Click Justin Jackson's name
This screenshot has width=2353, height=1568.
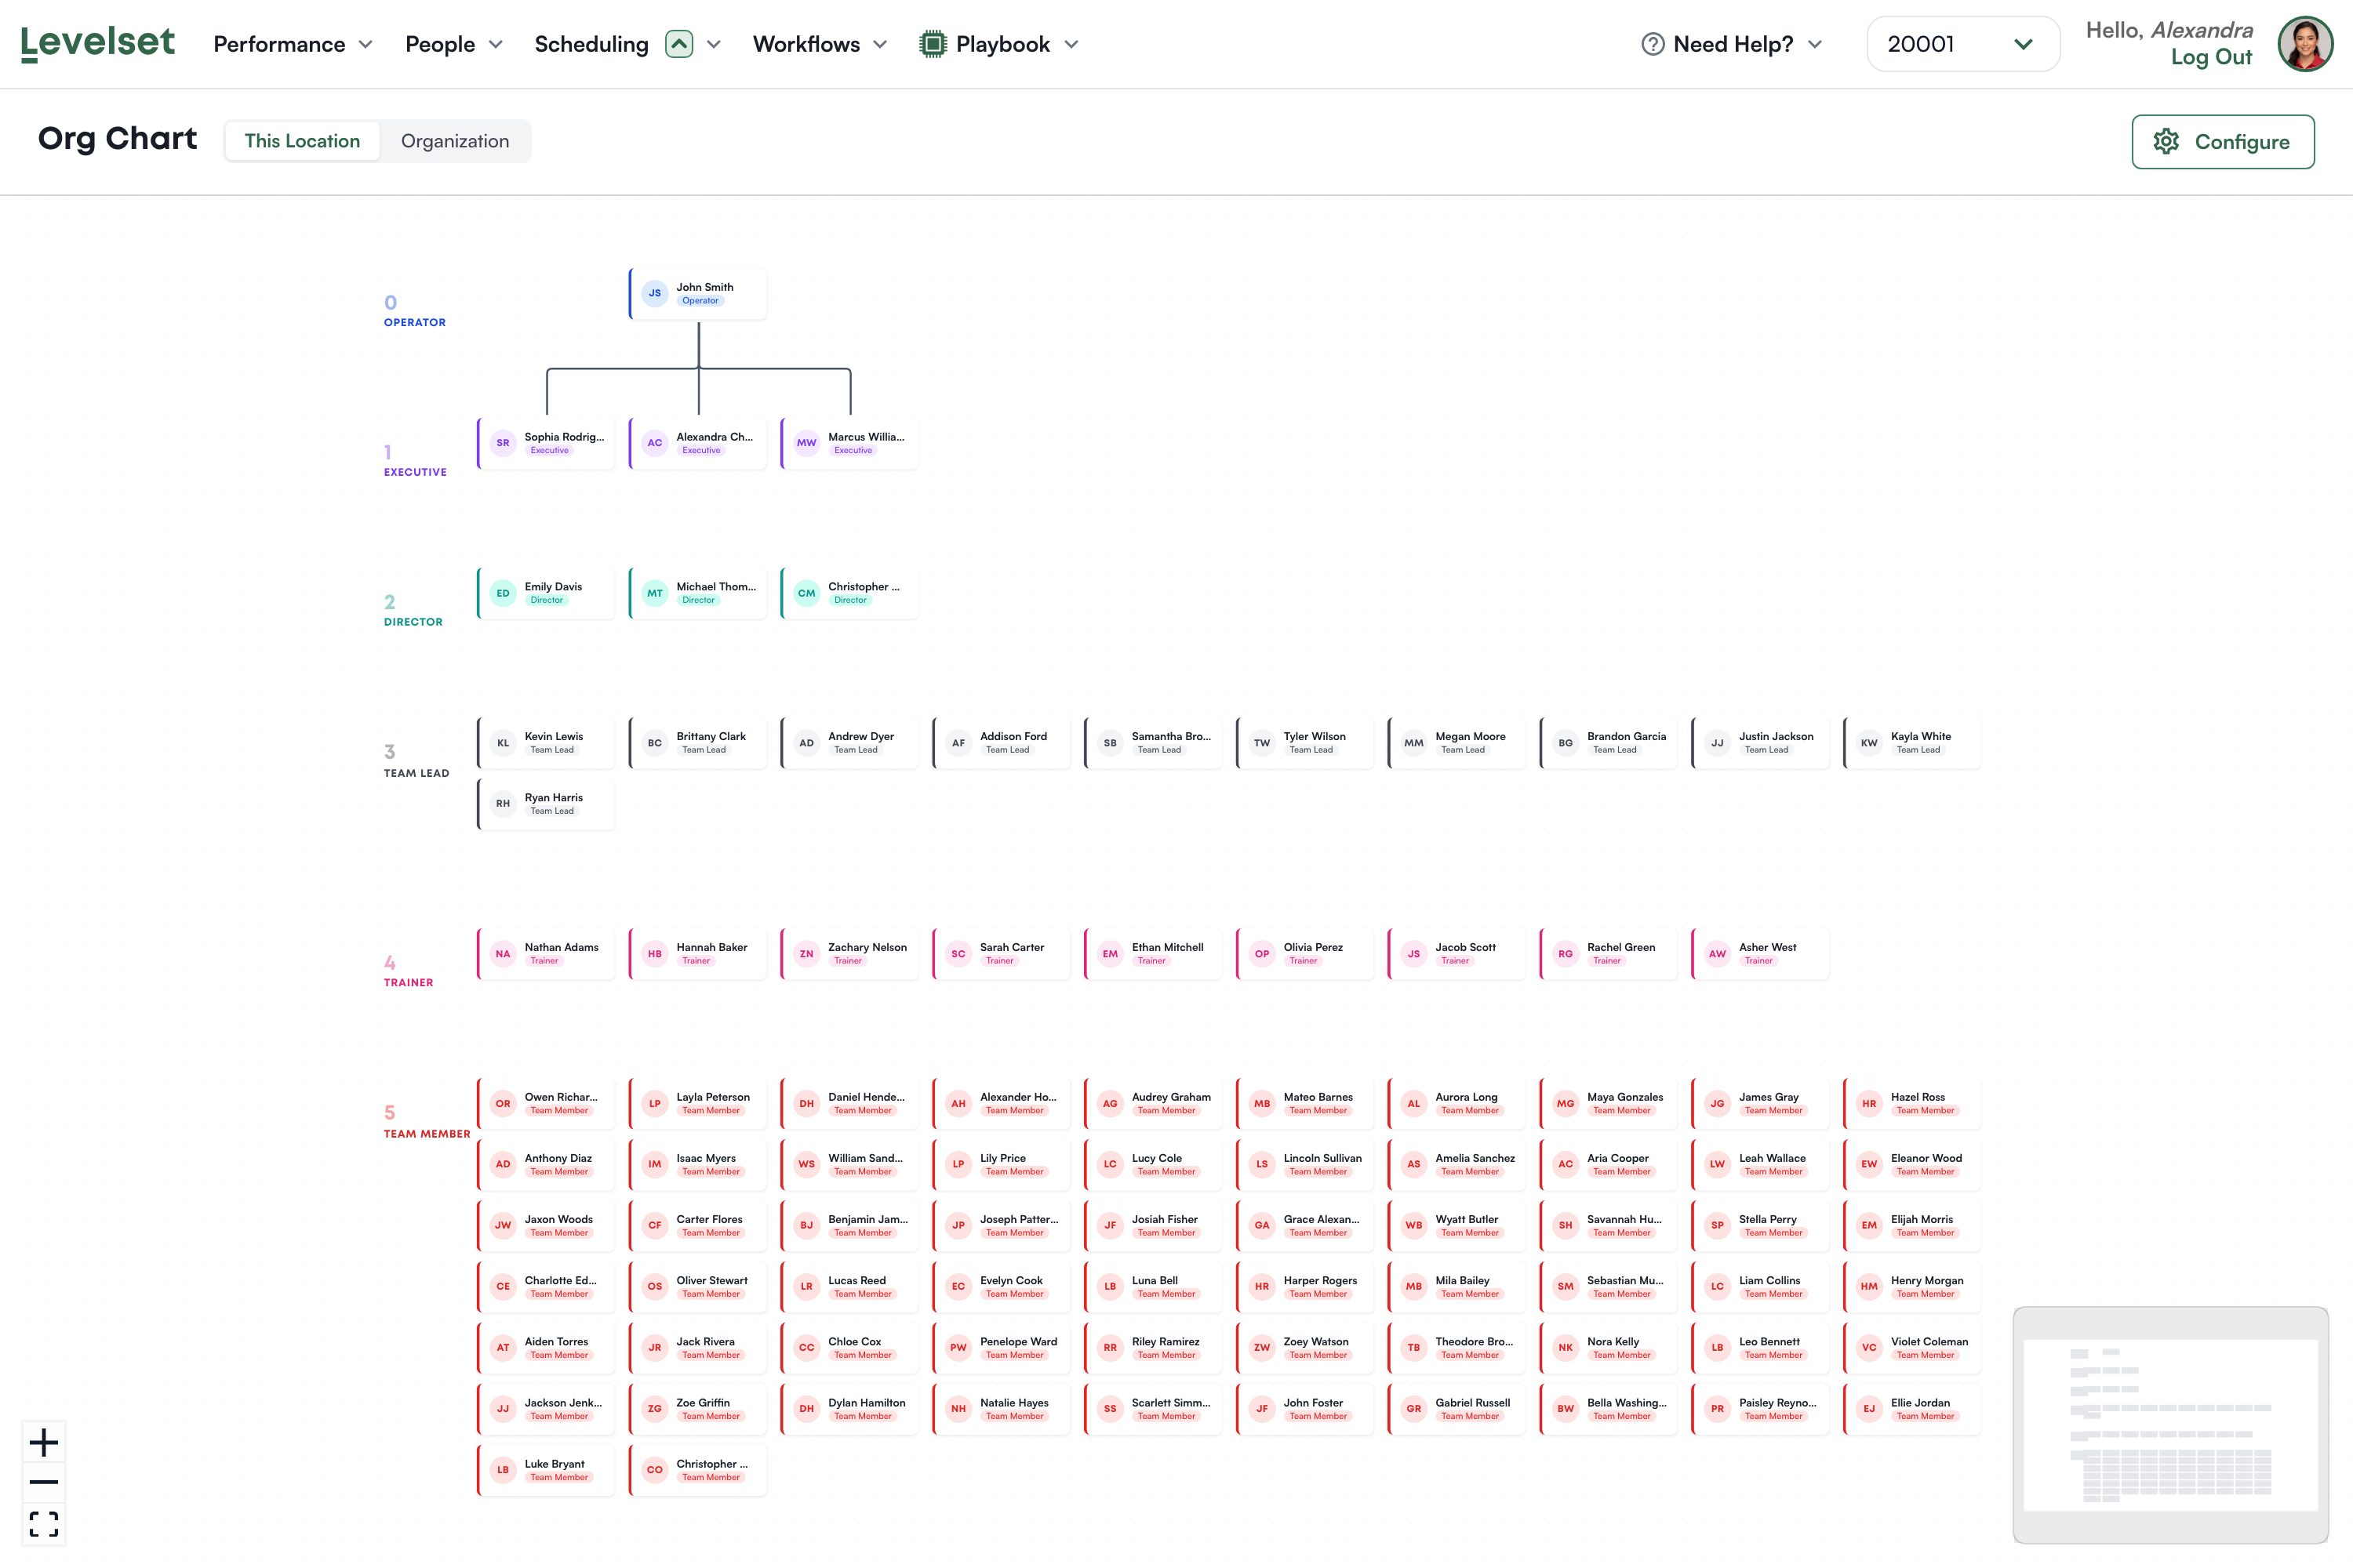coord(1776,736)
